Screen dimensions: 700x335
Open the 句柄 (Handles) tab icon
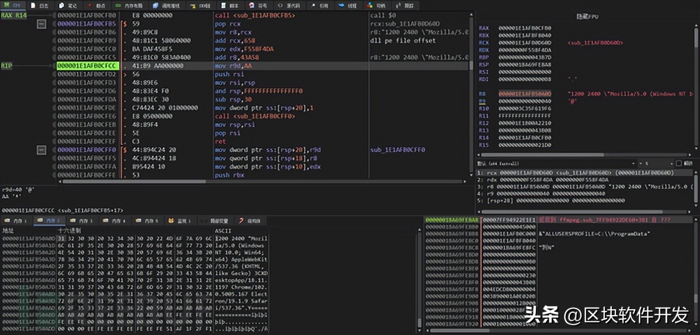[369, 6]
